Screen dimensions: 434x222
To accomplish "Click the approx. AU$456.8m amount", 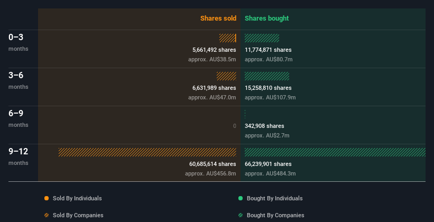I will tap(210, 173).
